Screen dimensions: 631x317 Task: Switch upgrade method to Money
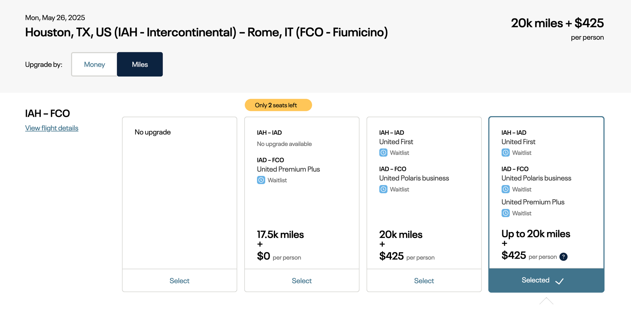94,64
